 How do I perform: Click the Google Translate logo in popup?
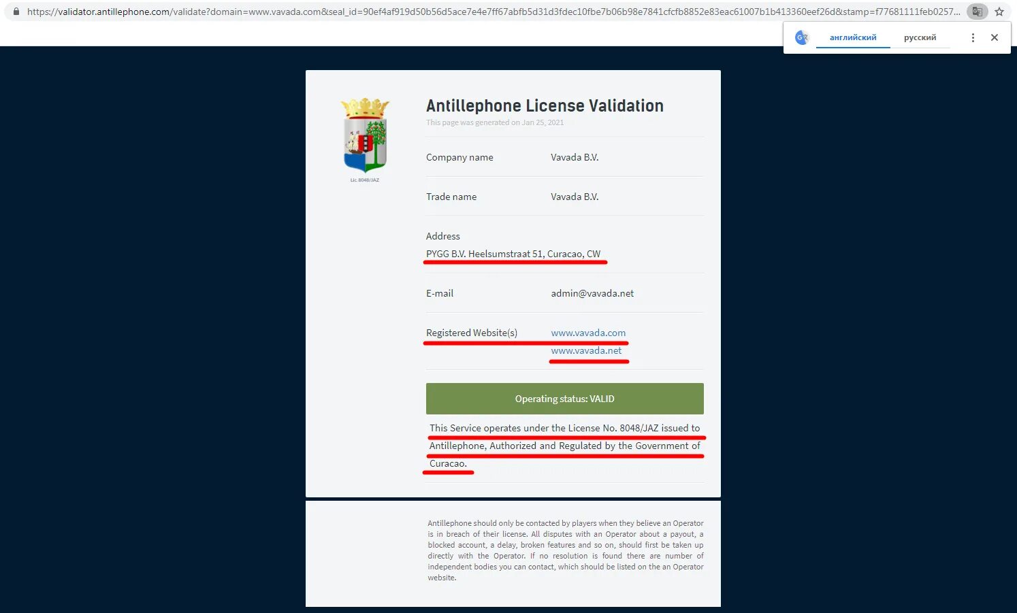tap(802, 37)
